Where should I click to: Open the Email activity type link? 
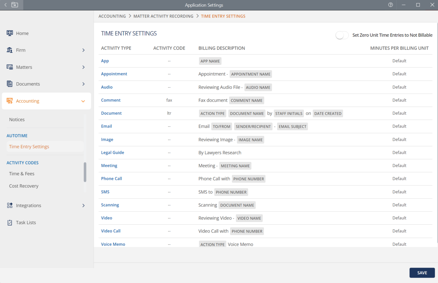pyautogui.click(x=106, y=126)
